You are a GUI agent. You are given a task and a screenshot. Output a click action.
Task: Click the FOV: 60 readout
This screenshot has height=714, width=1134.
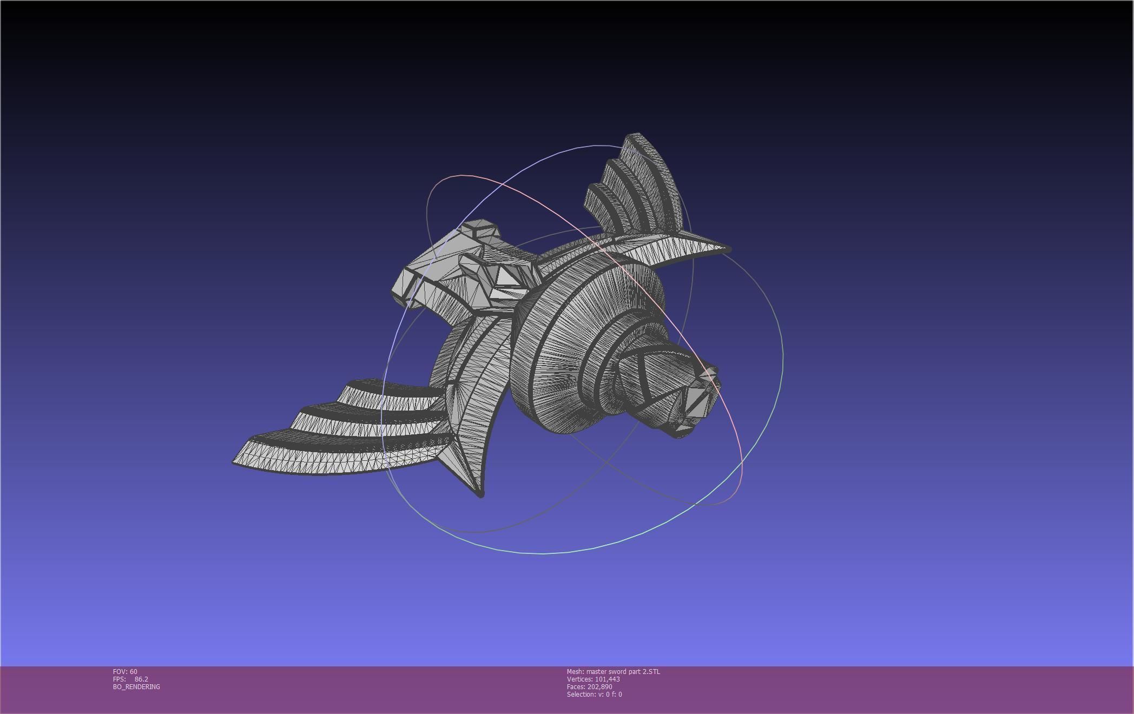125,671
